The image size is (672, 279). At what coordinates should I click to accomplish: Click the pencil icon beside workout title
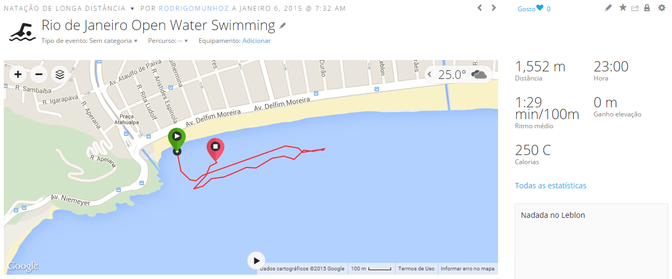283,26
